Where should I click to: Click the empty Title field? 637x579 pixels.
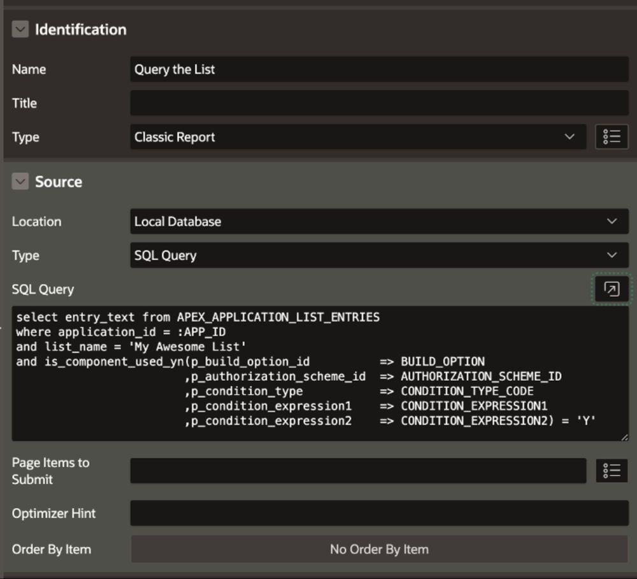[x=379, y=103]
